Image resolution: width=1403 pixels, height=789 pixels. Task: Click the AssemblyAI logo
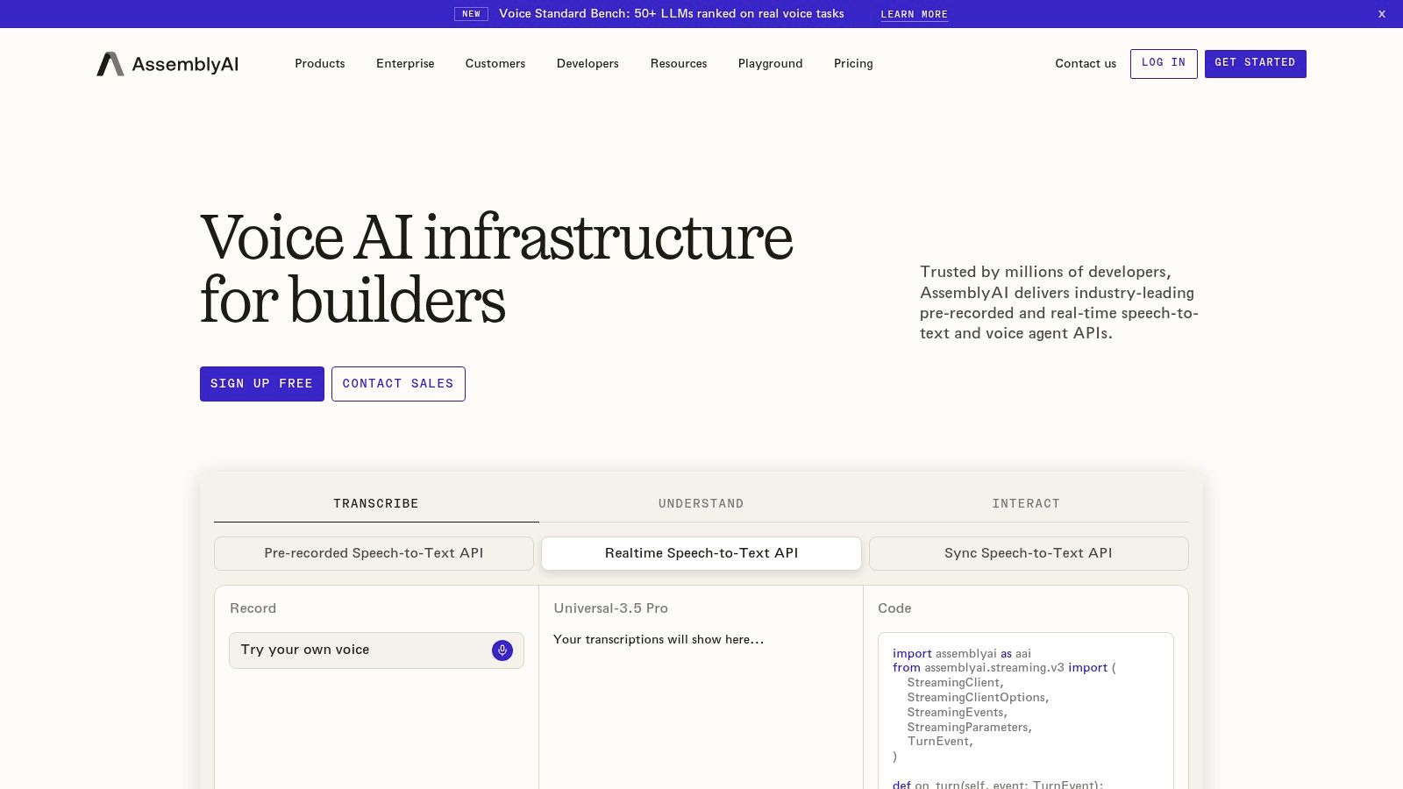click(x=167, y=64)
